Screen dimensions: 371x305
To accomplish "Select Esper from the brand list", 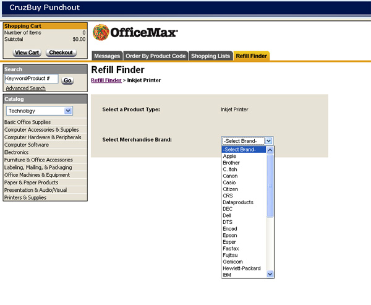I will coord(244,242).
